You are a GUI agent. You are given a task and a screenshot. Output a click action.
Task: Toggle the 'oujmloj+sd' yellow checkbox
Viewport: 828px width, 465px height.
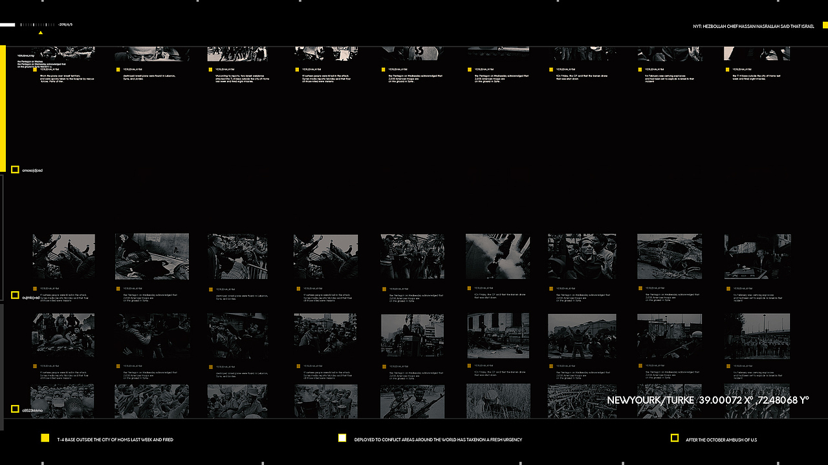tap(15, 295)
